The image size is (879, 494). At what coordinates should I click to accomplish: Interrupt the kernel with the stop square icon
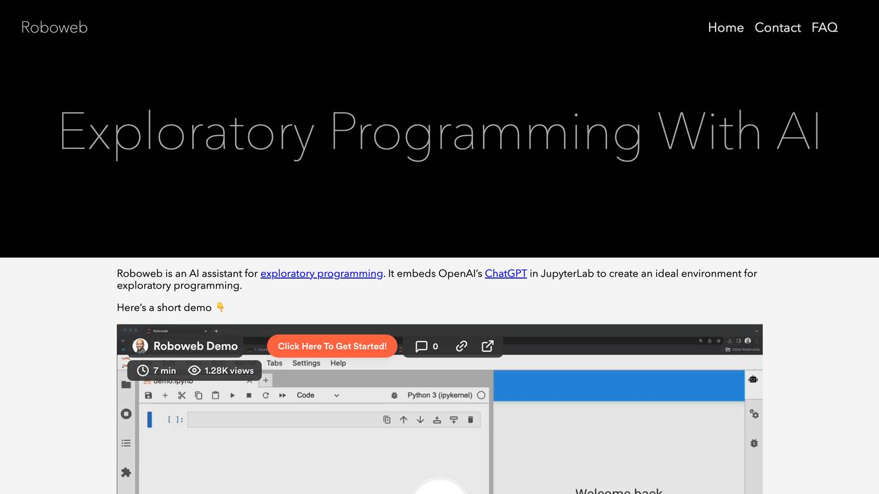(249, 395)
